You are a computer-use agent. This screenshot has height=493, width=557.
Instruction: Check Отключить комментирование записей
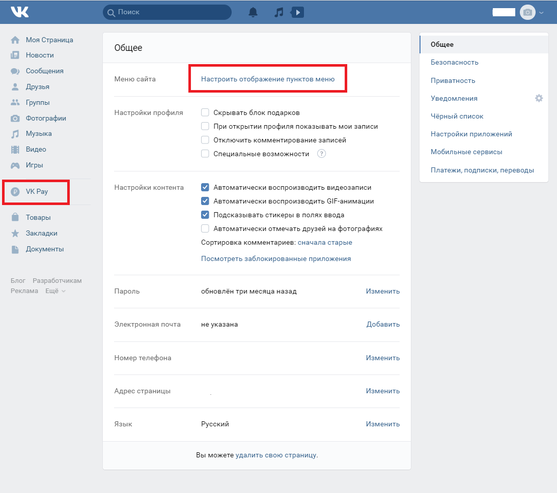[x=205, y=140]
